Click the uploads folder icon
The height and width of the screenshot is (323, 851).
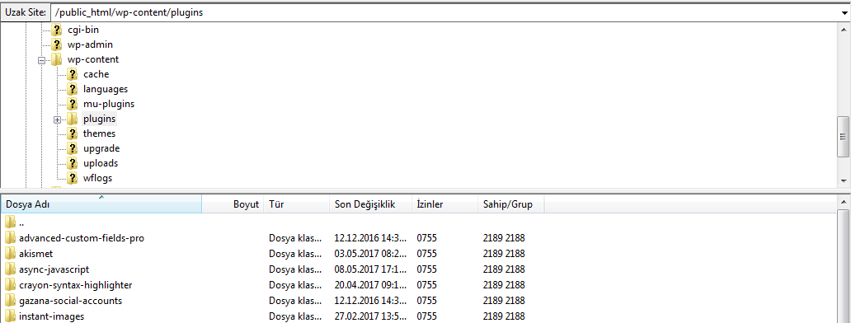tap(73, 163)
